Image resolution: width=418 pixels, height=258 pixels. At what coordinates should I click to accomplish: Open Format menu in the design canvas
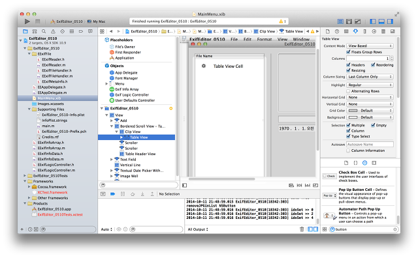264,39
